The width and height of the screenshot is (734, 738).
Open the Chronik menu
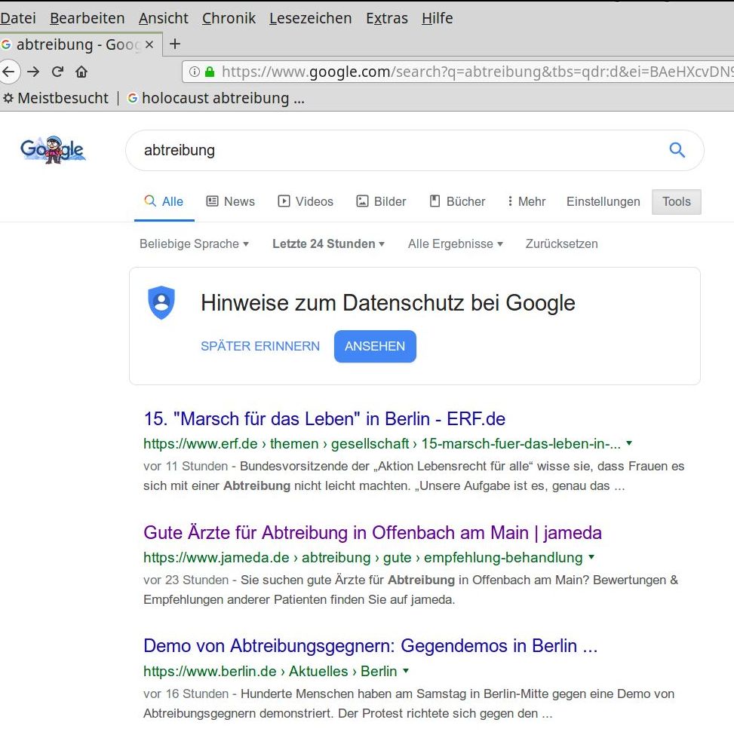229,18
